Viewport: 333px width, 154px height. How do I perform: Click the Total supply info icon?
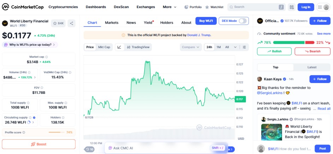pos(28,103)
